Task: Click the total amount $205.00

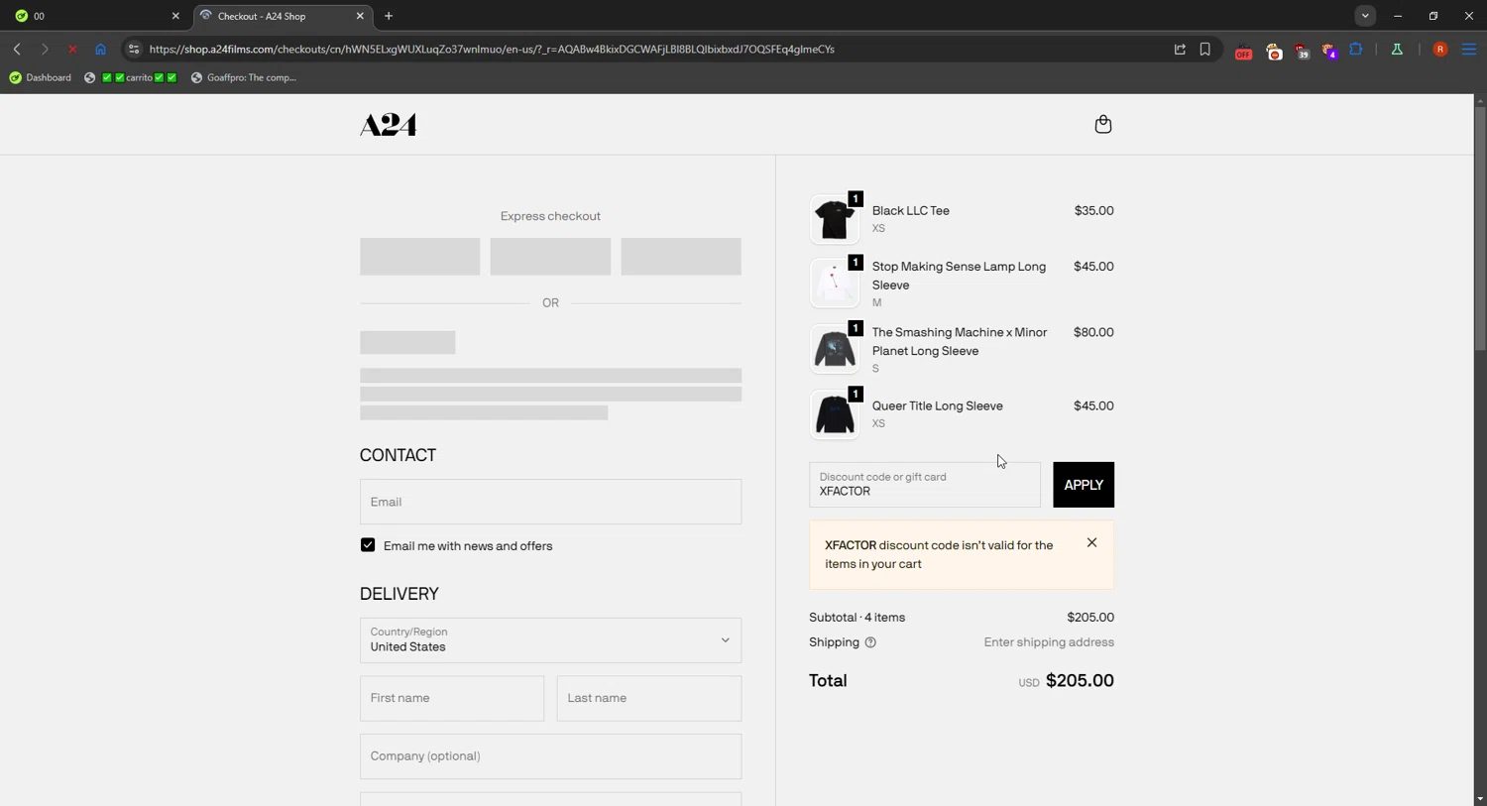Action: pos(1080,681)
